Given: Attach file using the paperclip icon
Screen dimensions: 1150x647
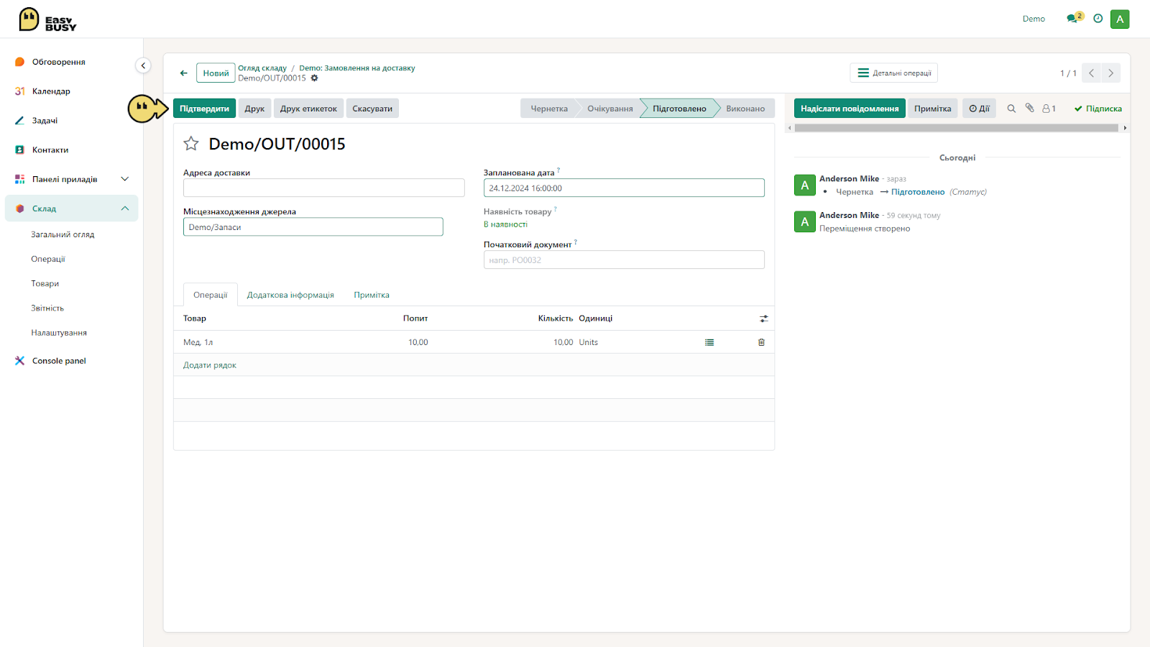Looking at the screenshot, I should click(1029, 108).
